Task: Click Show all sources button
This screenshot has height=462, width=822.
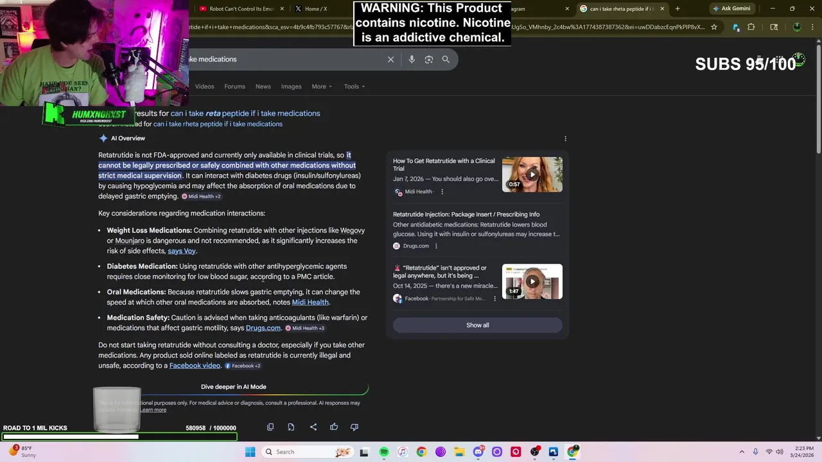Action: click(477, 325)
